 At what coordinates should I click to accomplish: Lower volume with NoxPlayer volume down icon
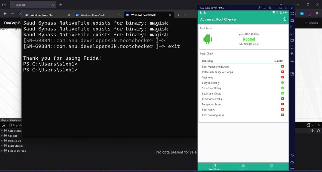[x=292, y=34]
